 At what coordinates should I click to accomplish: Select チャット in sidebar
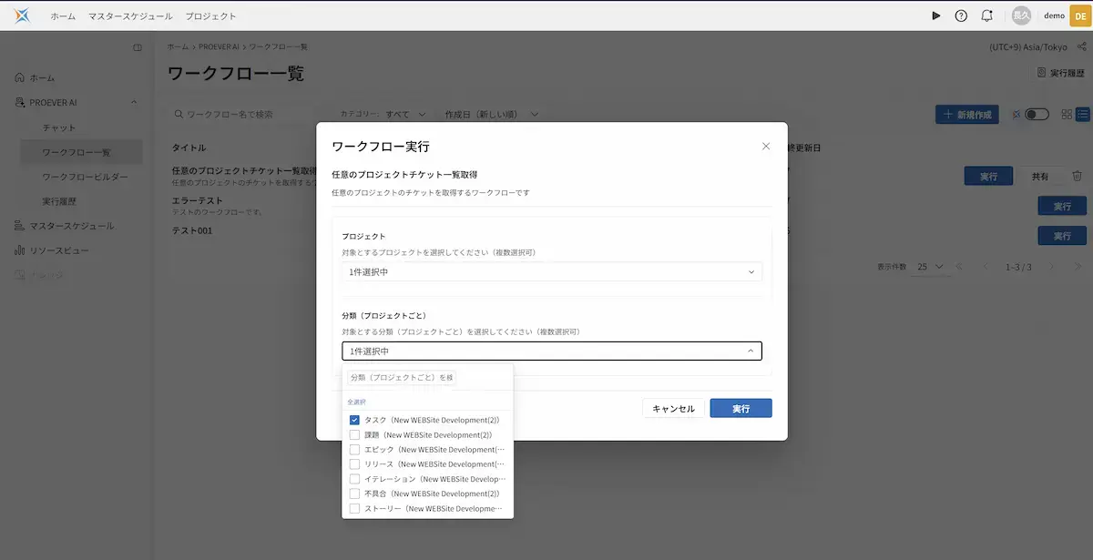point(59,127)
